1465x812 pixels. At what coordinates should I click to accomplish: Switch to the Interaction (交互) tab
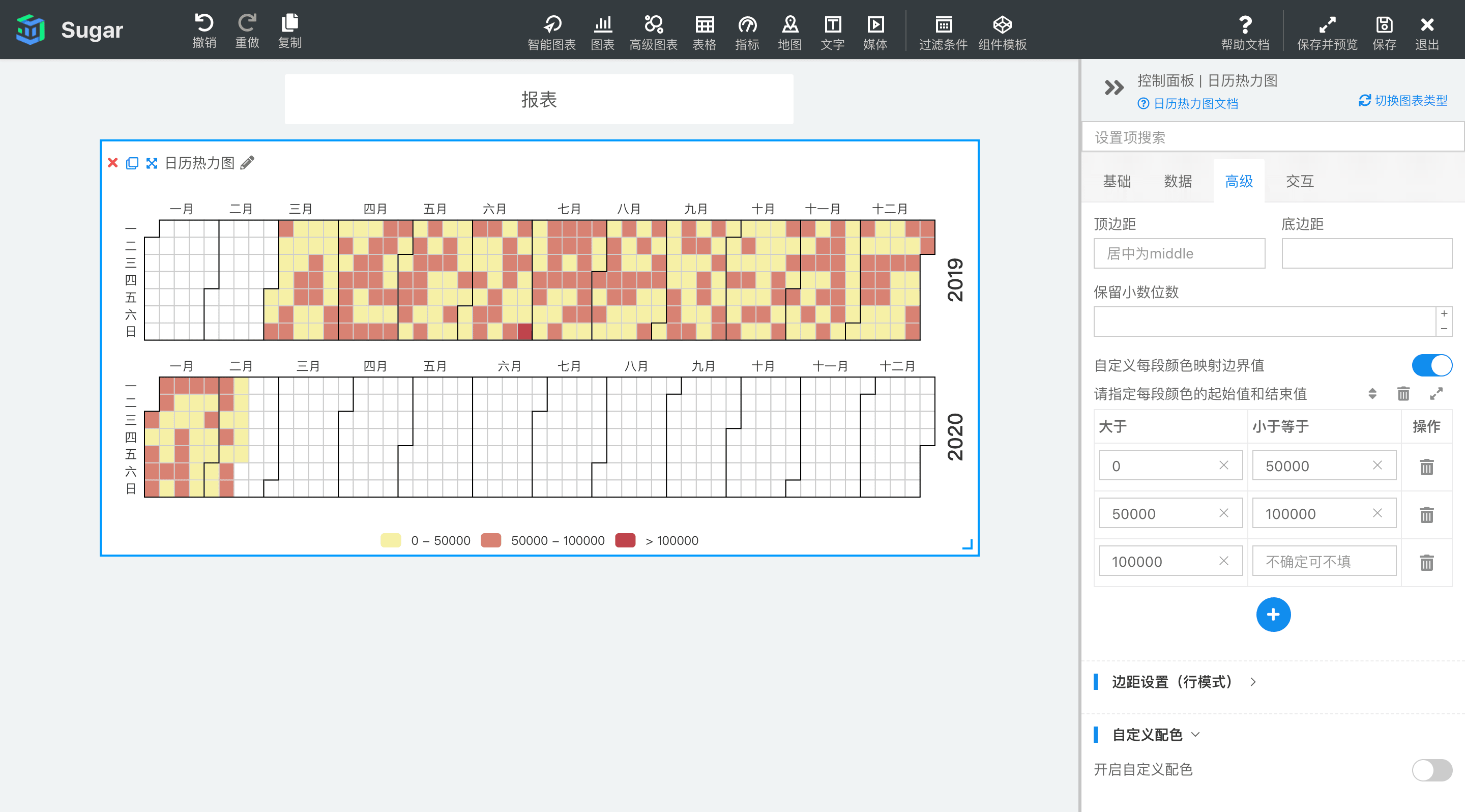point(1300,181)
